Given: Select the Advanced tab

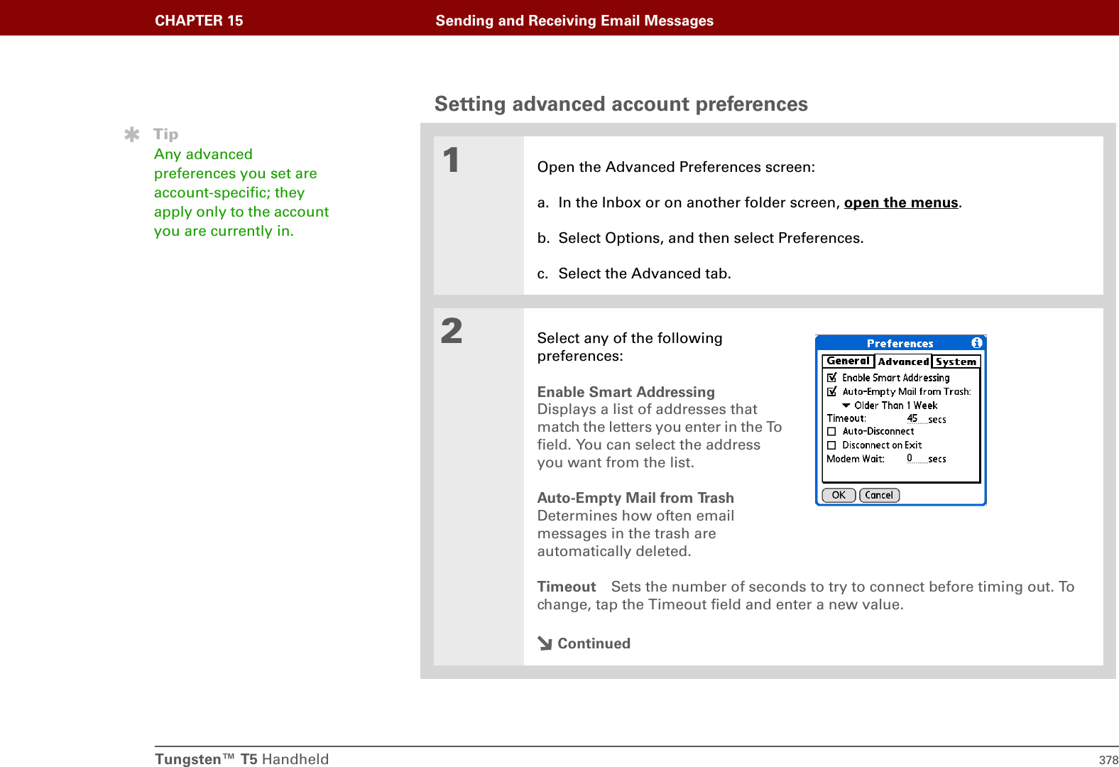Looking at the screenshot, I should (x=903, y=361).
